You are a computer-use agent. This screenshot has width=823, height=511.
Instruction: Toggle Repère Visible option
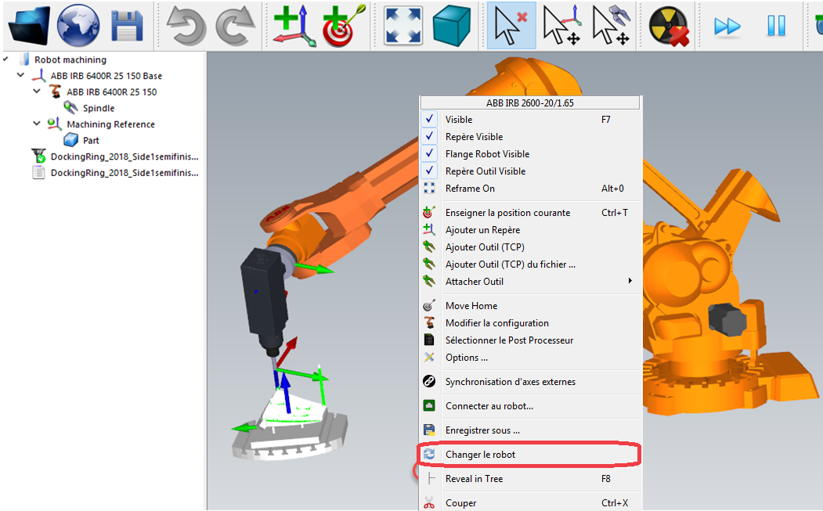tap(531, 137)
